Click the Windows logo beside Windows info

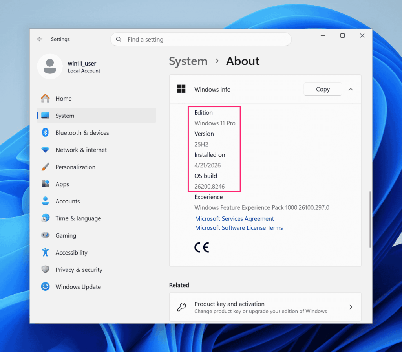(x=181, y=89)
